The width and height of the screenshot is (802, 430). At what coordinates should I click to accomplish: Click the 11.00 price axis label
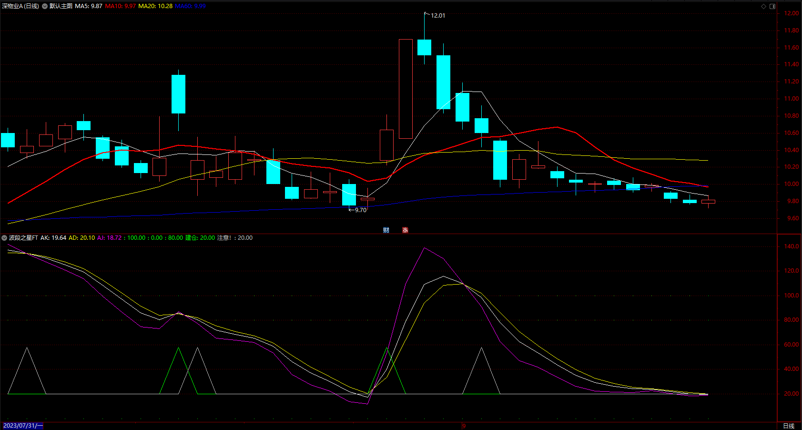[792, 99]
